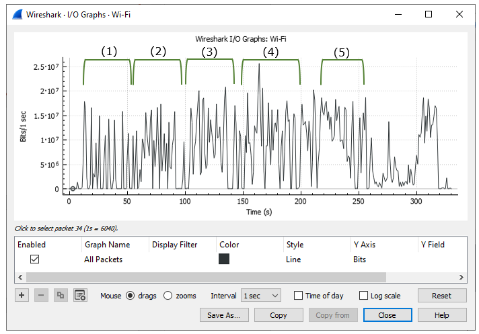Click the Copy button
This screenshot has width=479, height=334.
(279, 315)
